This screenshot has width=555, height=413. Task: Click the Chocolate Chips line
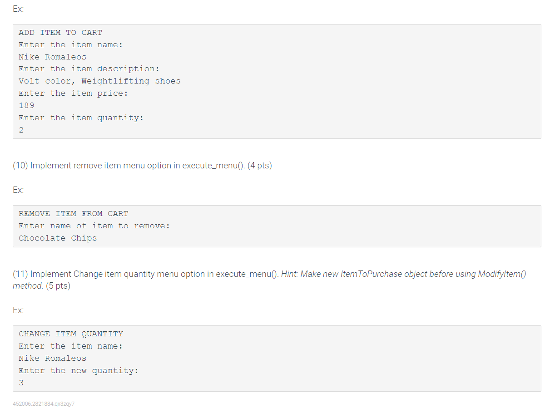tap(58, 238)
